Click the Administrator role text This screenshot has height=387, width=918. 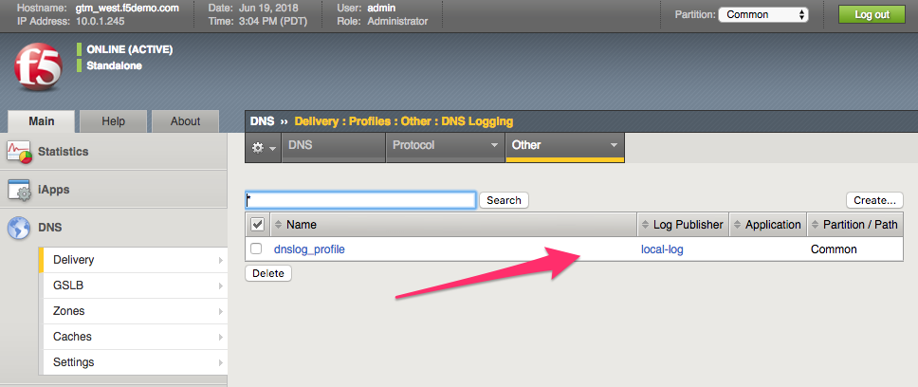pyautogui.click(x=397, y=21)
